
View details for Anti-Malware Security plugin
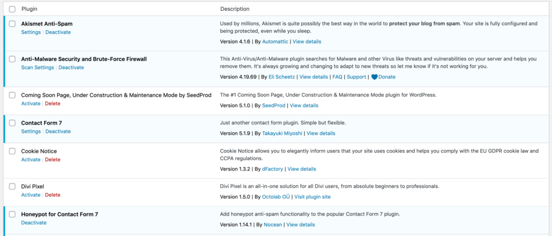pos(314,77)
